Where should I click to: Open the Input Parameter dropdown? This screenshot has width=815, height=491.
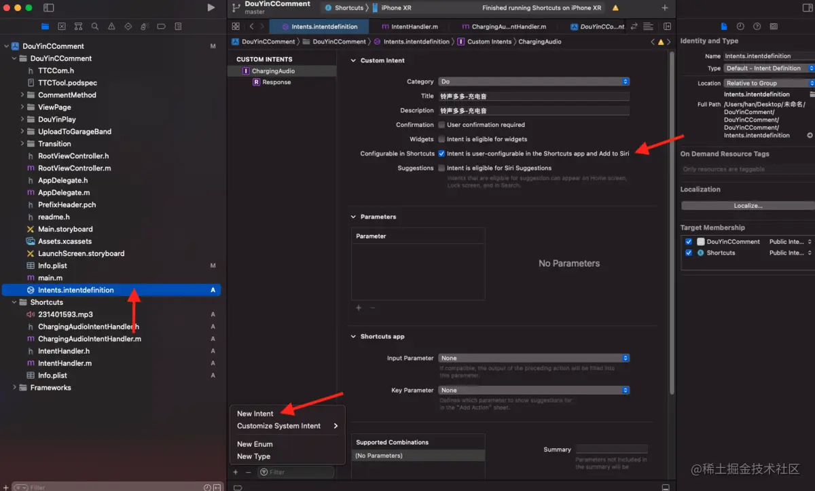point(534,358)
